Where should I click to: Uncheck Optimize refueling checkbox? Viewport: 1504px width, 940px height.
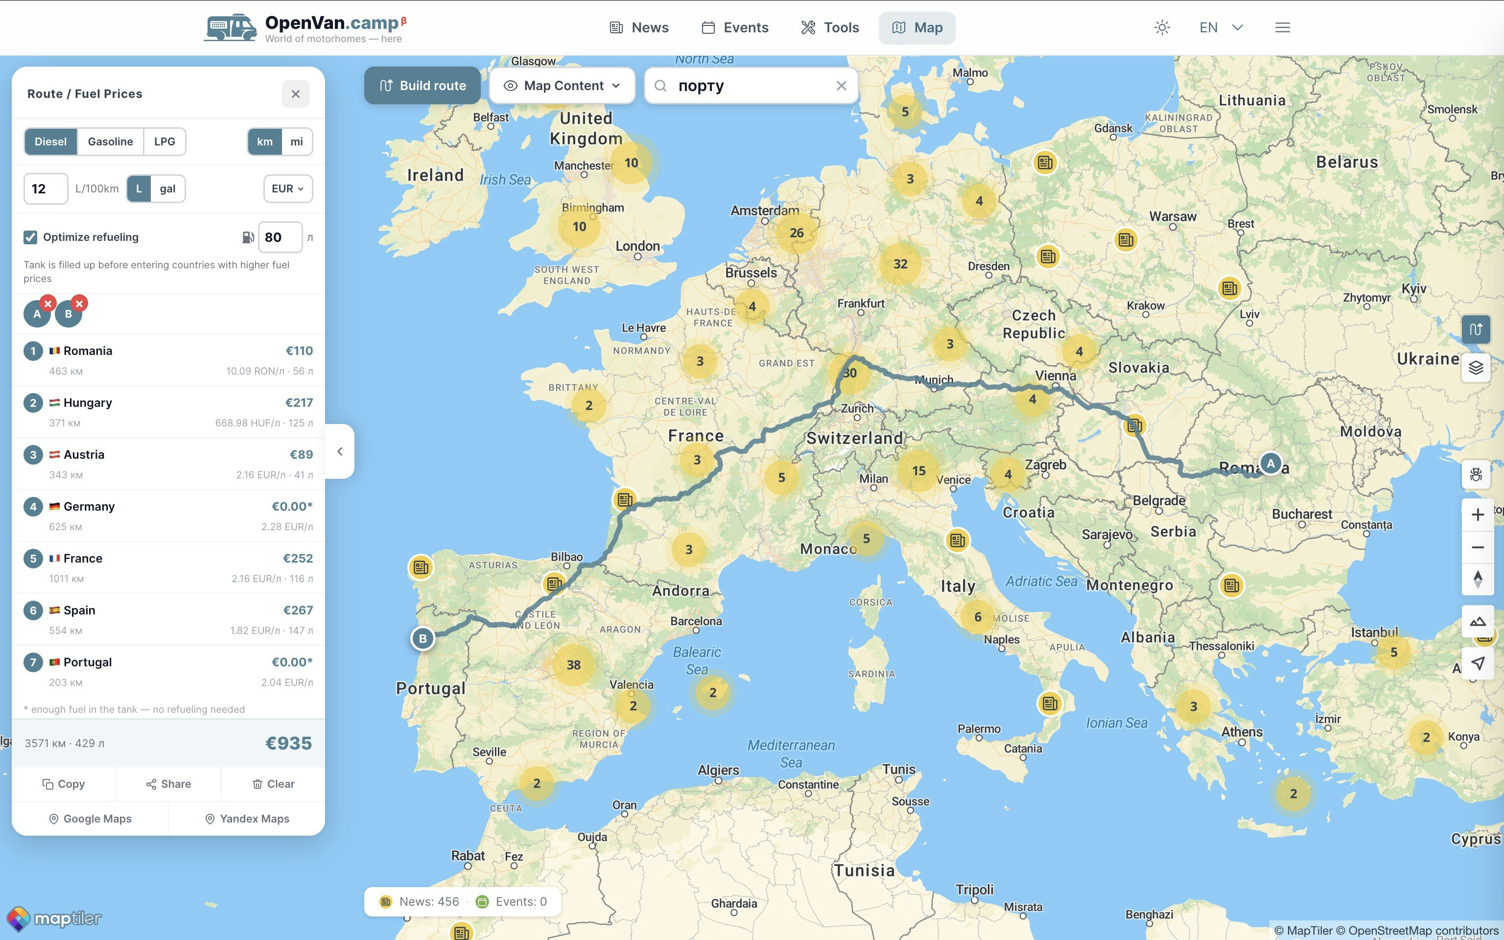30,237
